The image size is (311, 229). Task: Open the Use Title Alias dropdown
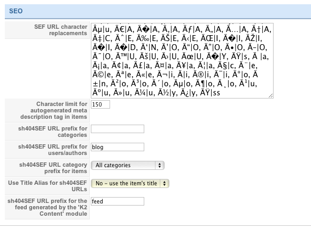tap(130, 184)
